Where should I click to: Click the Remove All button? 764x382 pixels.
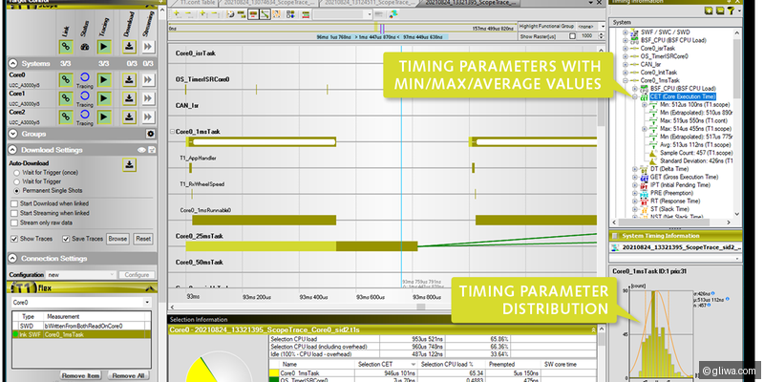tap(128, 376)
